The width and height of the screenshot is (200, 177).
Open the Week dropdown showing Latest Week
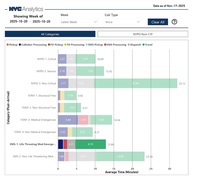pyautogui.click(x=79, y=22)
